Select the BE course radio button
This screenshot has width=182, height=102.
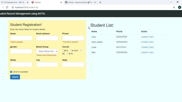81,50
